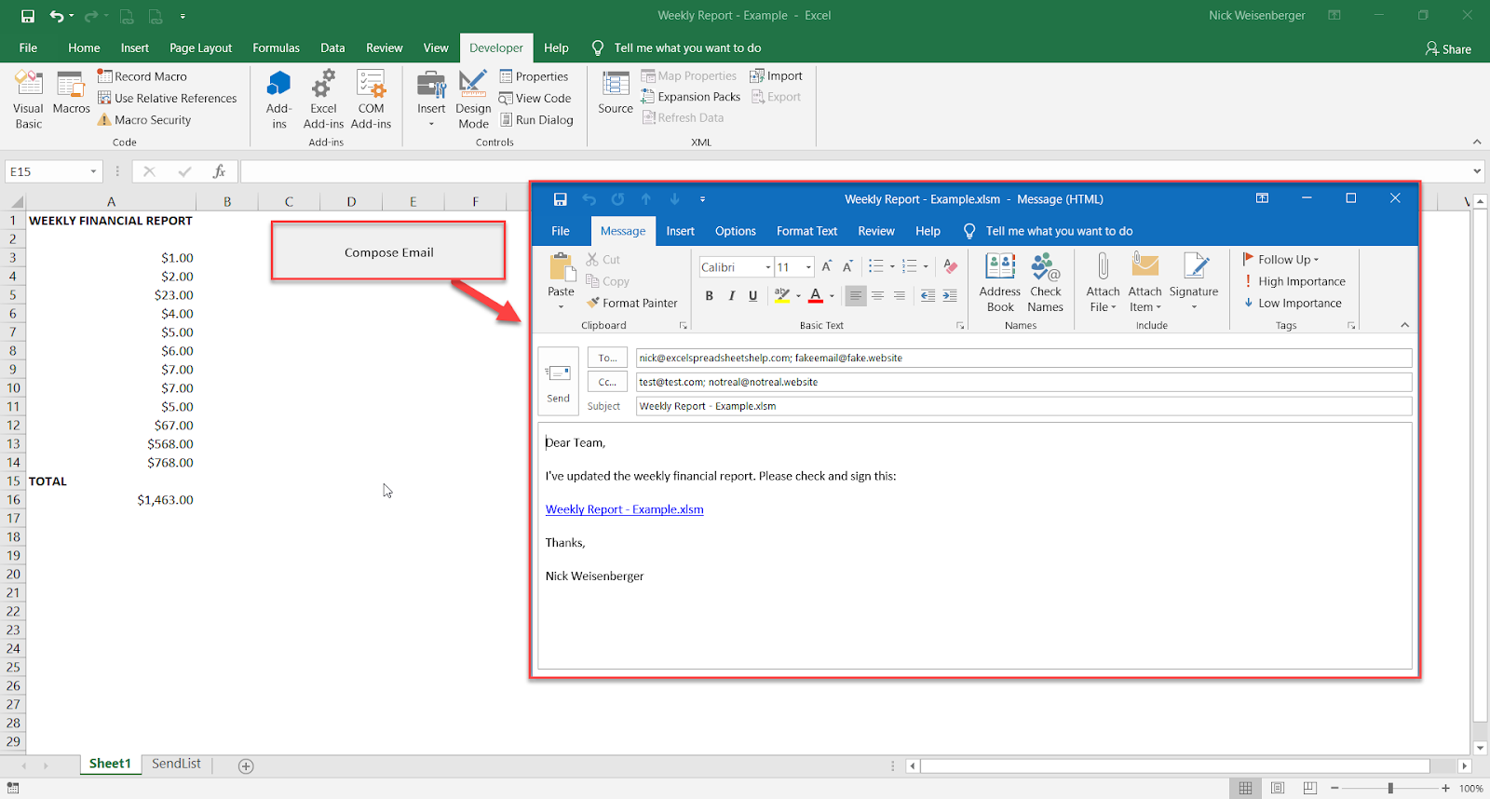Switch to Excel Formulas tab
1490x799 pixels.
(x=276, y=47)
